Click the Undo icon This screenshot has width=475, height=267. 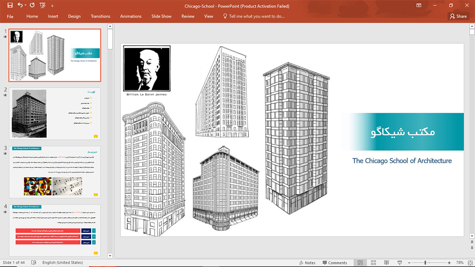[20, 5]
